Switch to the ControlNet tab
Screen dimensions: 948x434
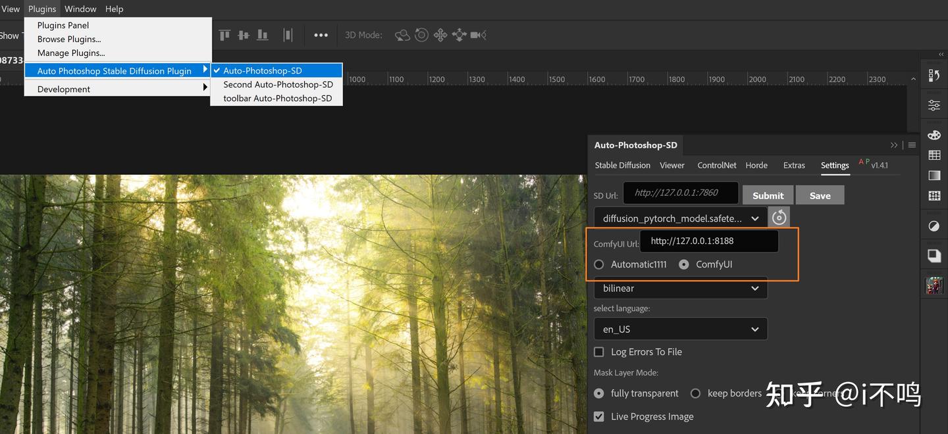[716, 165]
